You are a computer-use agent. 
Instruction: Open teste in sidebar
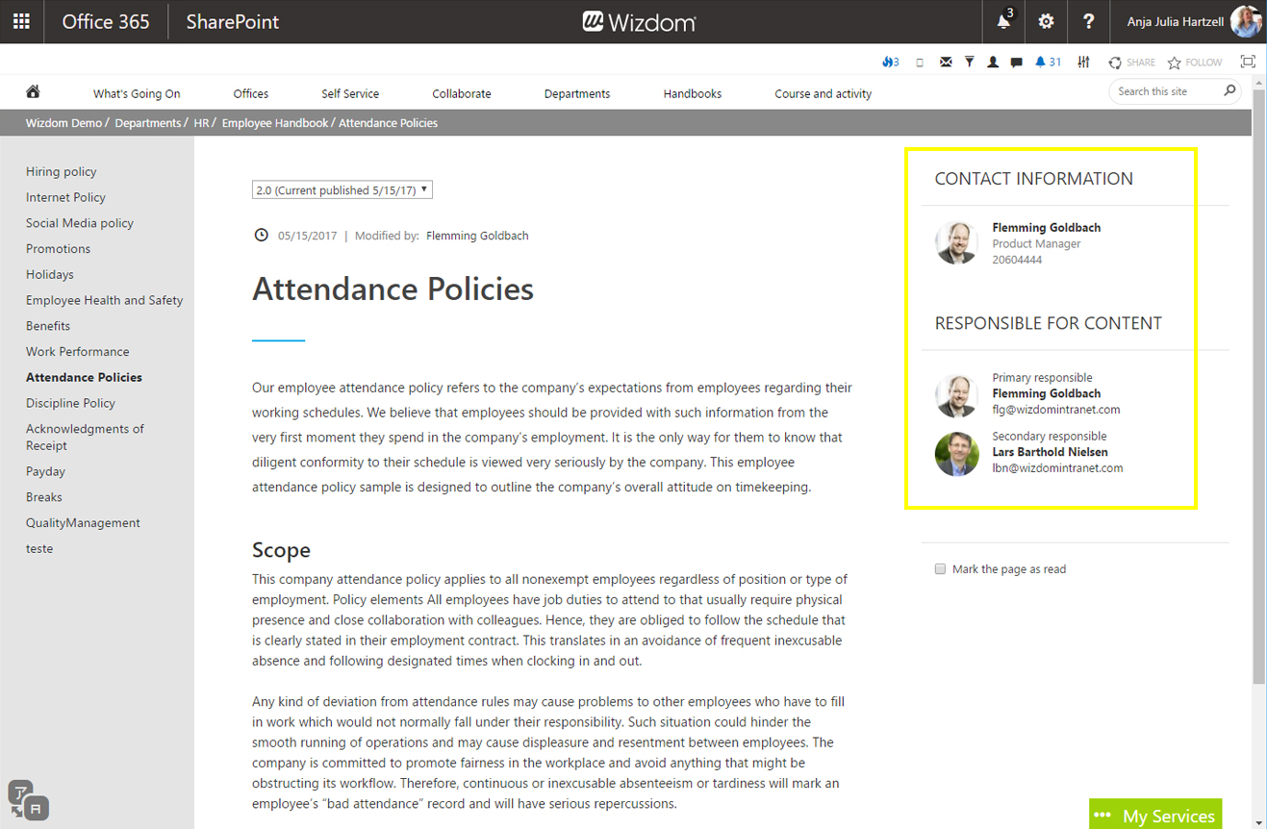[x=39, y=549]
